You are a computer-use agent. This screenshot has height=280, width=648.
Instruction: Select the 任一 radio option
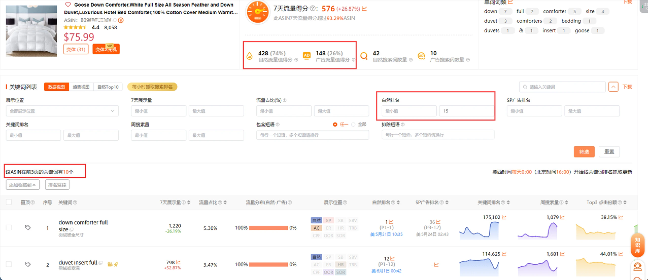335,124
